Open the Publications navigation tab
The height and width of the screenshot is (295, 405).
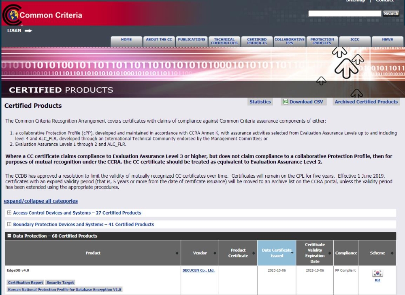point(192,40)
